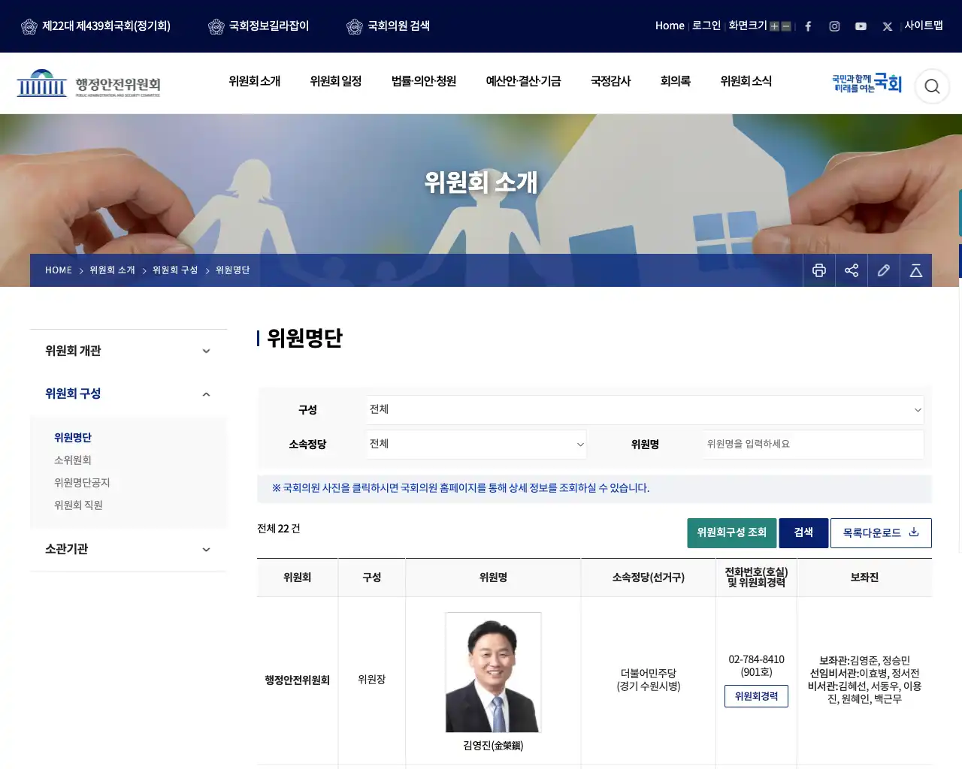Open the YouTube icon in top bar
The image size is (962, 769).
[861, 26]
